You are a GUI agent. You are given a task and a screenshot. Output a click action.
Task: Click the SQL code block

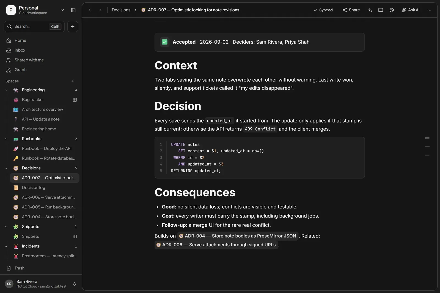260,158
